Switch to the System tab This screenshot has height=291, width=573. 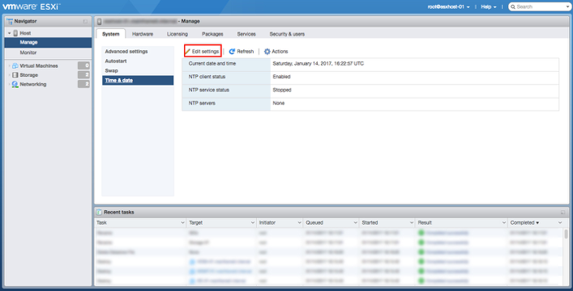[111, 34]
